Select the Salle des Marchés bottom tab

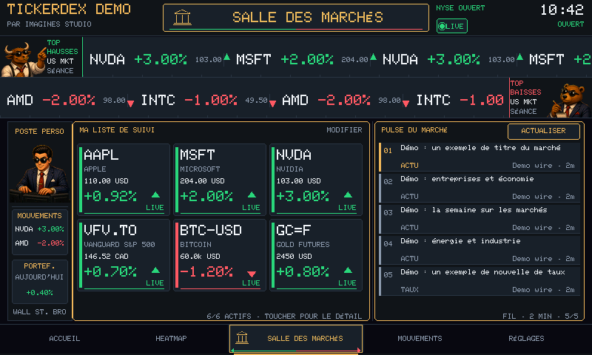[x=296, y=339]
